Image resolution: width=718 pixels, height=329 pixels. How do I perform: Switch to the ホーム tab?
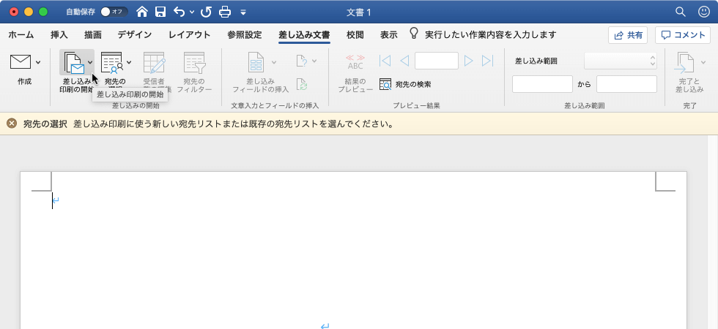click(x=21, y=35)
